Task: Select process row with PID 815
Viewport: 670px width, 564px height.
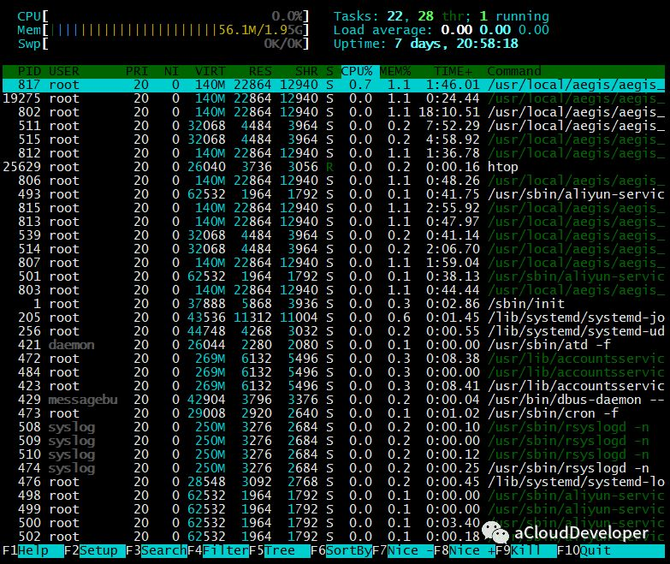Action: [334, 208]
